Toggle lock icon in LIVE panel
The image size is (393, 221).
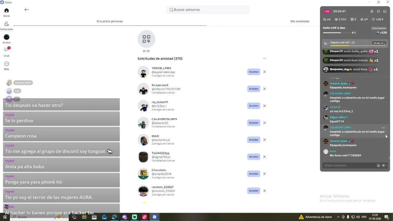tap(372, 11)
